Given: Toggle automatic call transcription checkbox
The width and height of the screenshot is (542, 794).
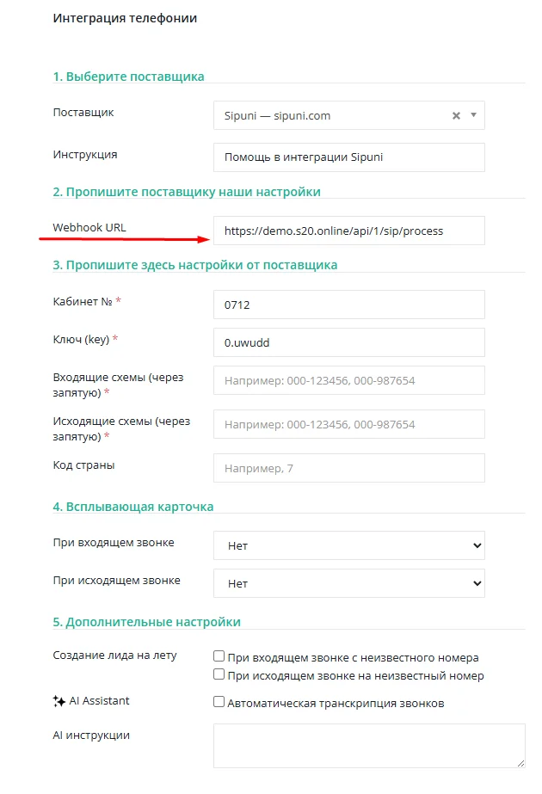Looking at the screenshot, I should (x=219, y=701).
